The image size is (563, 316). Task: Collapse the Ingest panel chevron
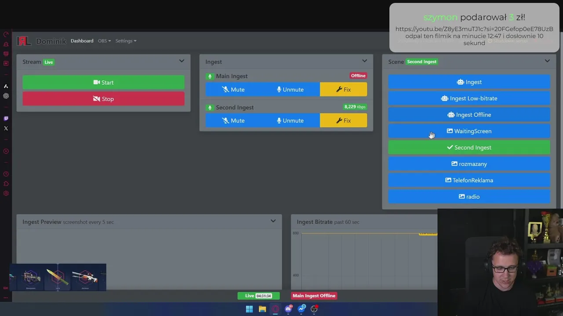(x=364, y=61)
